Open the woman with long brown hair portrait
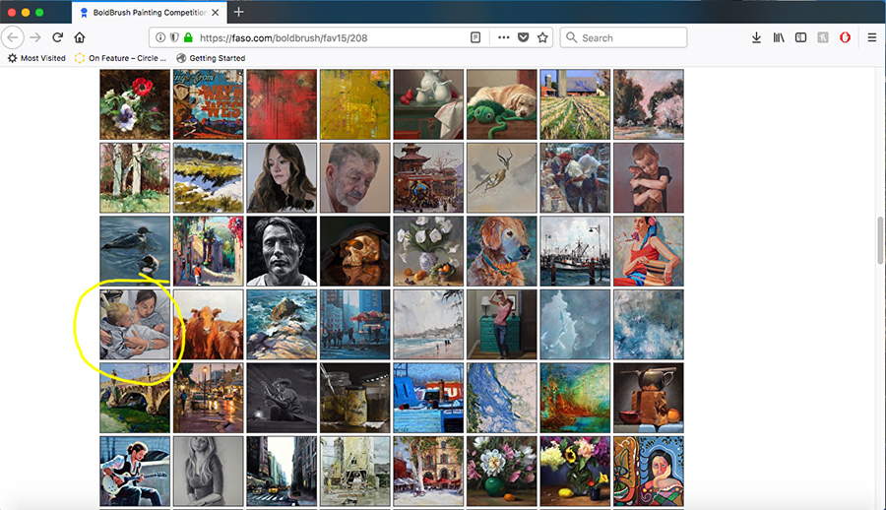Image resolution: width=886 pixels, height=510 pixels. click(x=282, y=178)
